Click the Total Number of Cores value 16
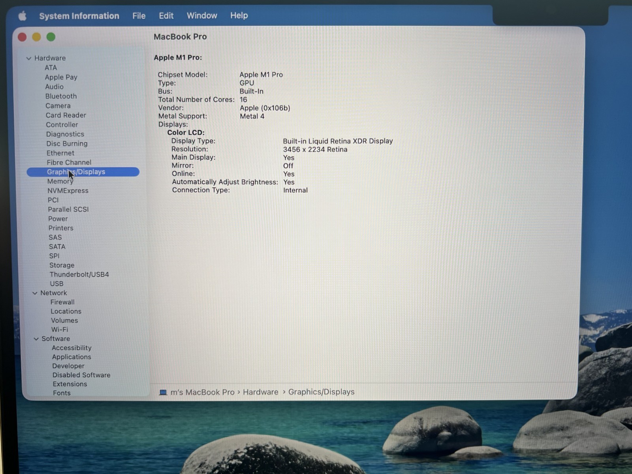This screenshot has width=632, height=474. point(243,100)
